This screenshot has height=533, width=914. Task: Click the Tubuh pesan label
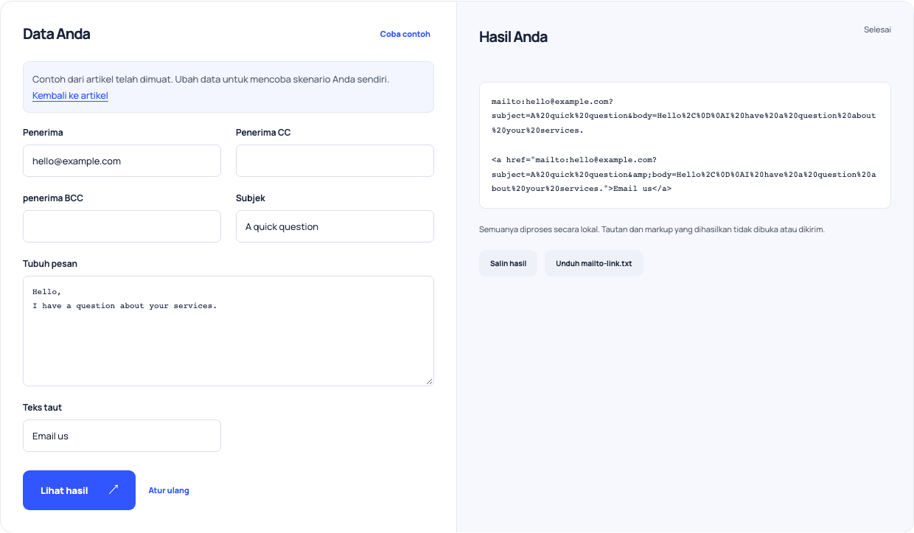pyautogui.click(x=50, y=263)
